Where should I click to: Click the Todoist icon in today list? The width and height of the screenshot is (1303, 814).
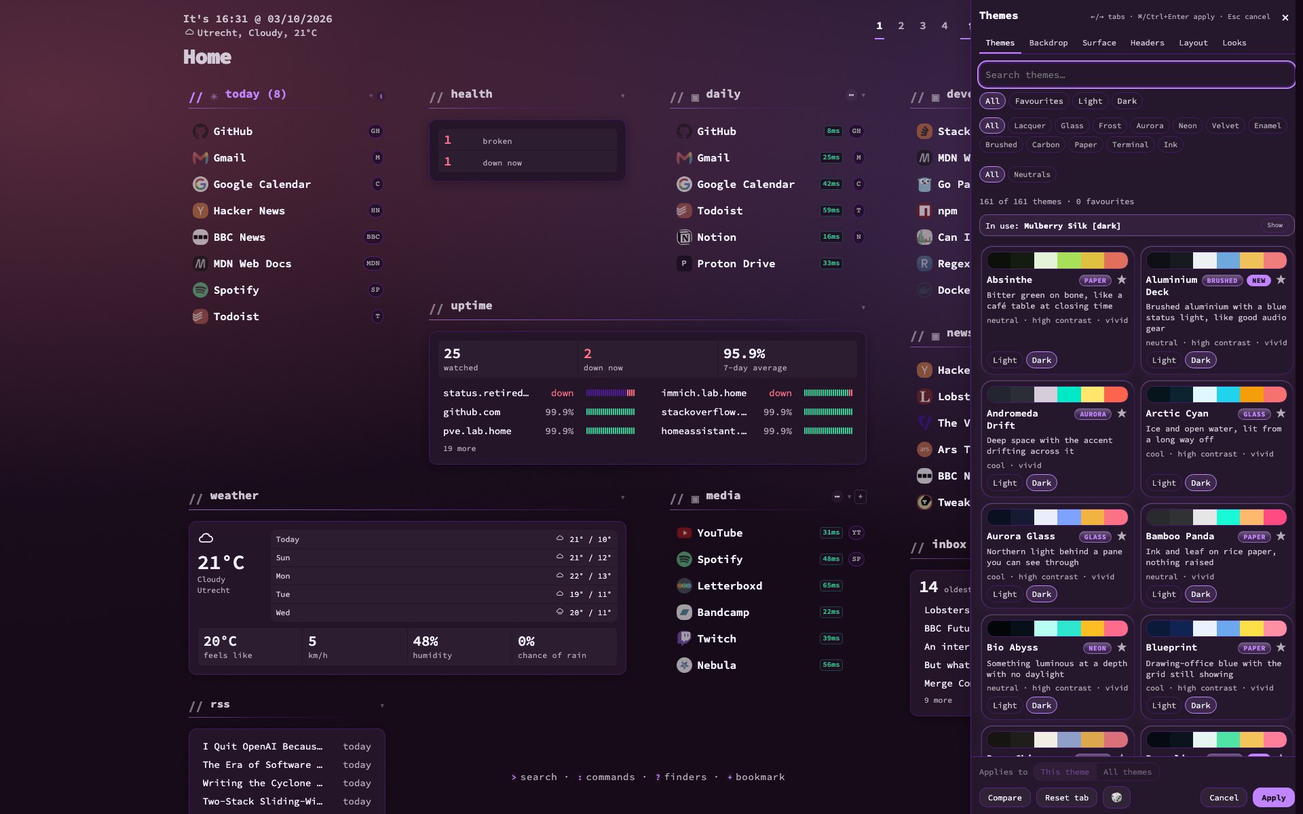tap(200, 317)
